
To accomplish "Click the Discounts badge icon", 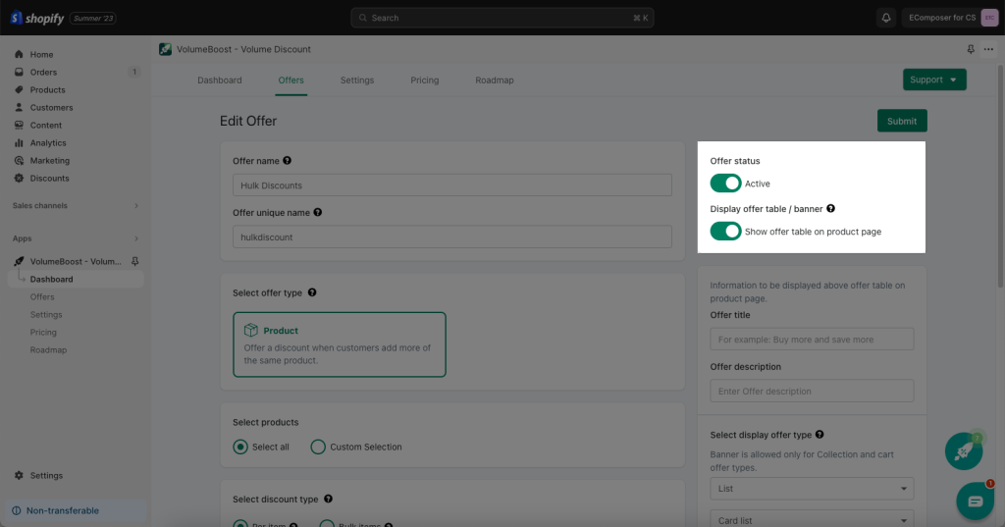I will [x=19, y=179].
